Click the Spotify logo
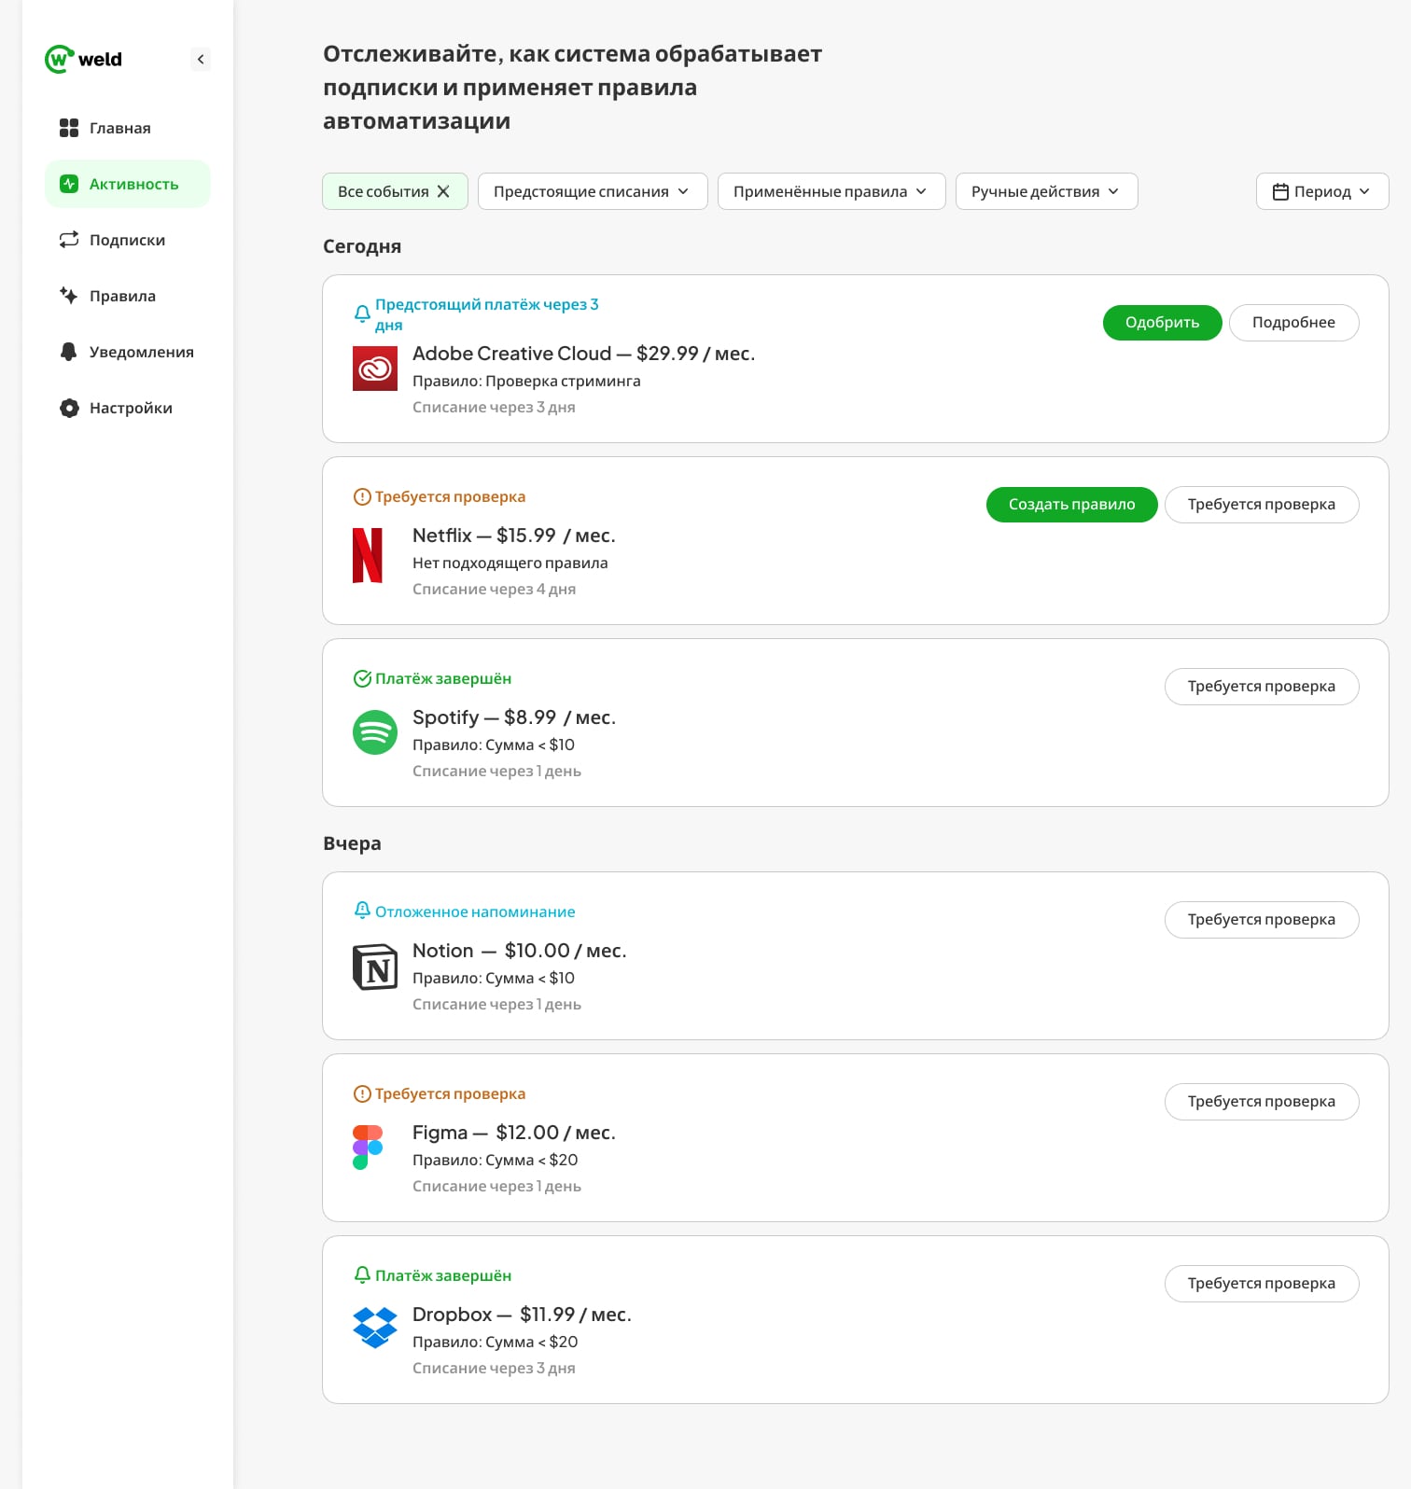The height and width of the screenshot is (1489, 1411). [x=375, y=732]
